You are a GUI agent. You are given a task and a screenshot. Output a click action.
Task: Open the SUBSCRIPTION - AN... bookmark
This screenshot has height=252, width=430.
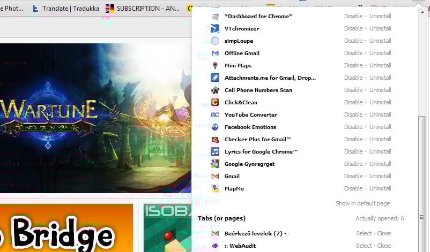(x=143, y=9)
